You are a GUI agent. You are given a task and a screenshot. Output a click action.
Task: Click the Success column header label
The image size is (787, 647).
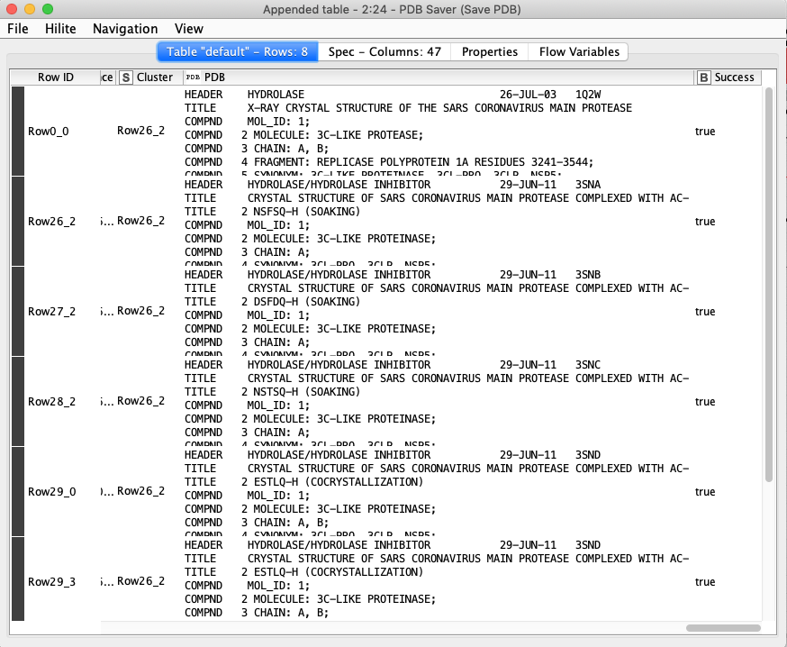pos(734,77)
